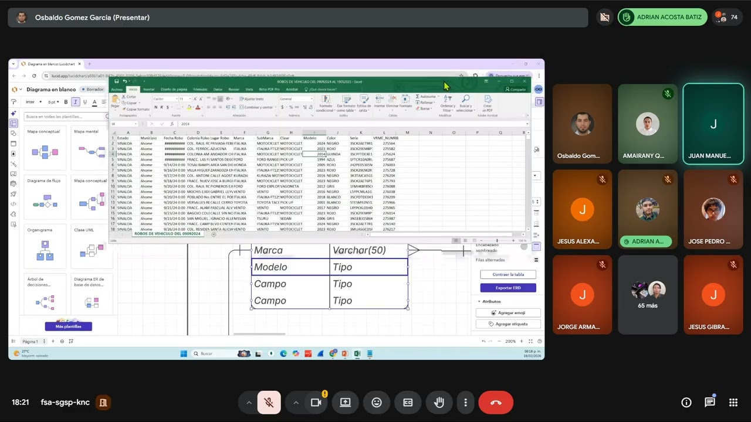
Task: Adjust the Excel zoom slider
Action: click(497, 240)
